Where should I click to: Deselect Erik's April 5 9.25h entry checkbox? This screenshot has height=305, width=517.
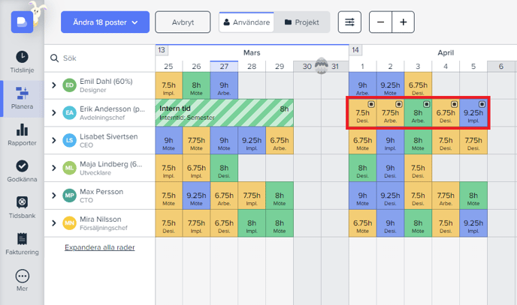[482, 104]
